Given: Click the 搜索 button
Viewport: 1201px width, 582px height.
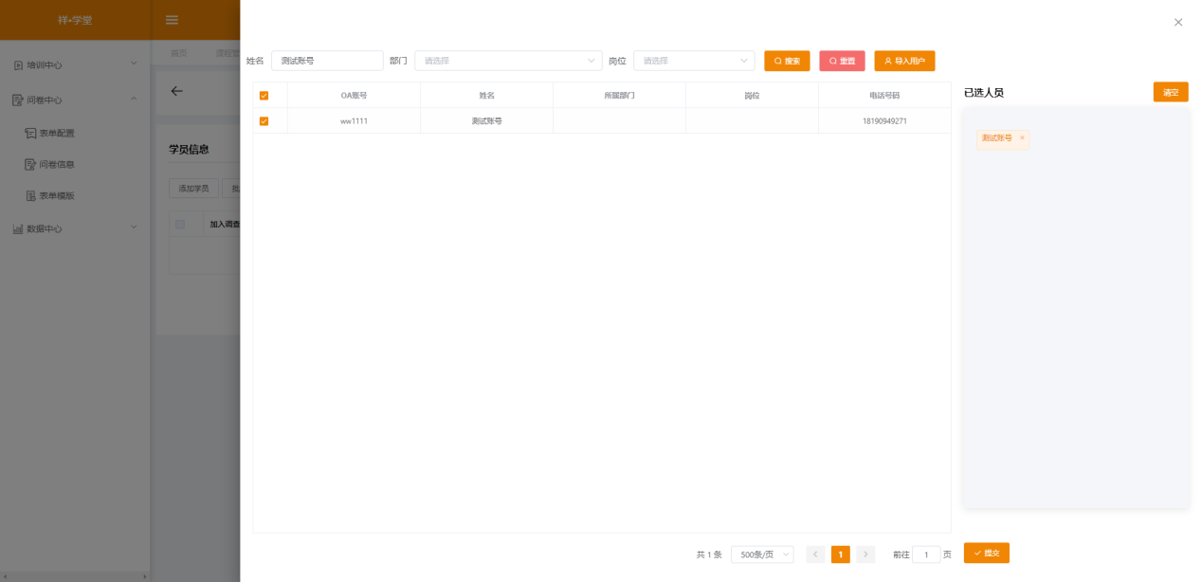Looking at the screenshot, I should (787, 61).
